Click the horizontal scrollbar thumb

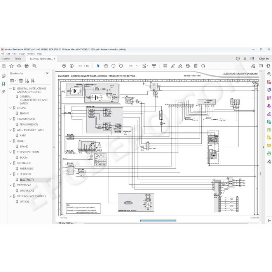coord(158,221)
